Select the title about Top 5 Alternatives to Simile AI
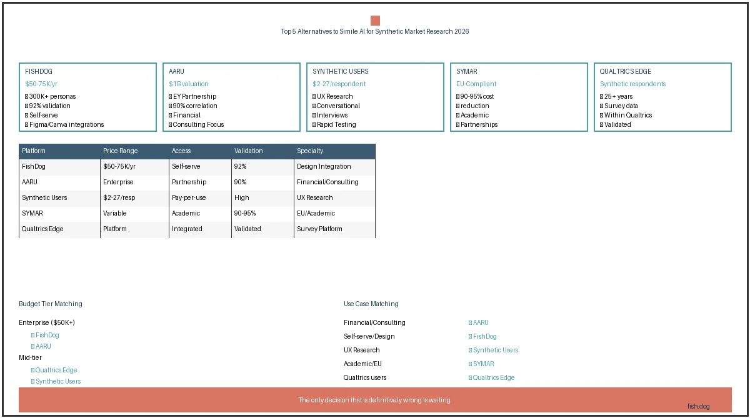Screen dimensions: 750x418 375,31
